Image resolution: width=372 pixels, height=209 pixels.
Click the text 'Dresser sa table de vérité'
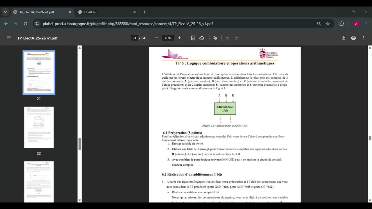(187, 143)
